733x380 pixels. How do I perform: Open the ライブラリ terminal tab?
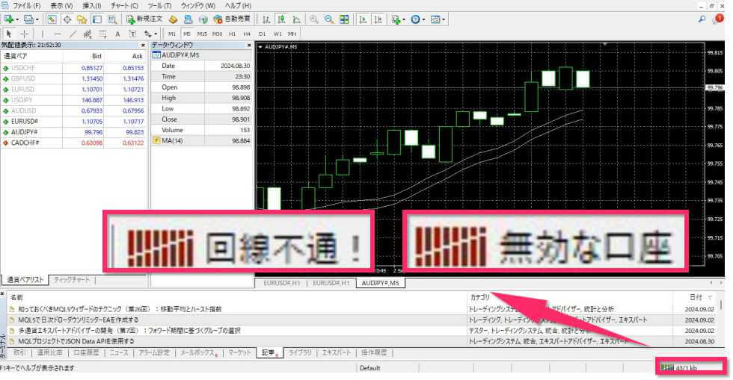click(x=300, y=352)
